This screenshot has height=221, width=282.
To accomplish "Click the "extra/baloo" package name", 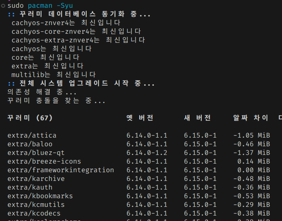I will pos(30,144).
